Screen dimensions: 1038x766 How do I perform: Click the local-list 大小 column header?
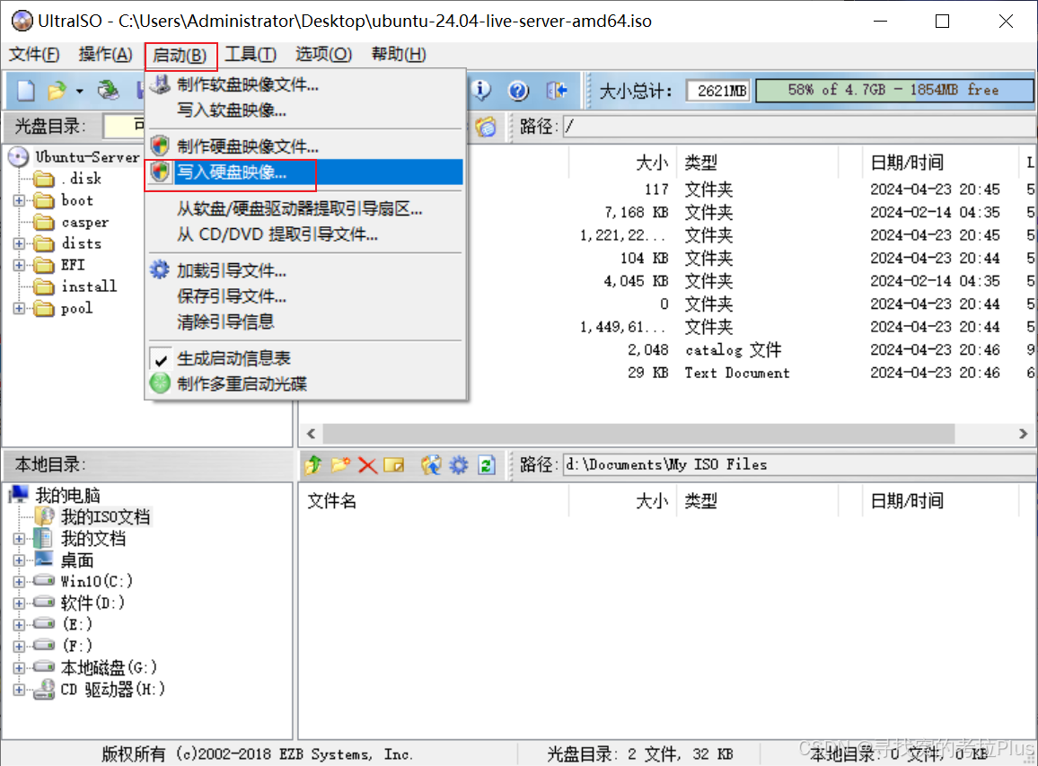point(622,501)
